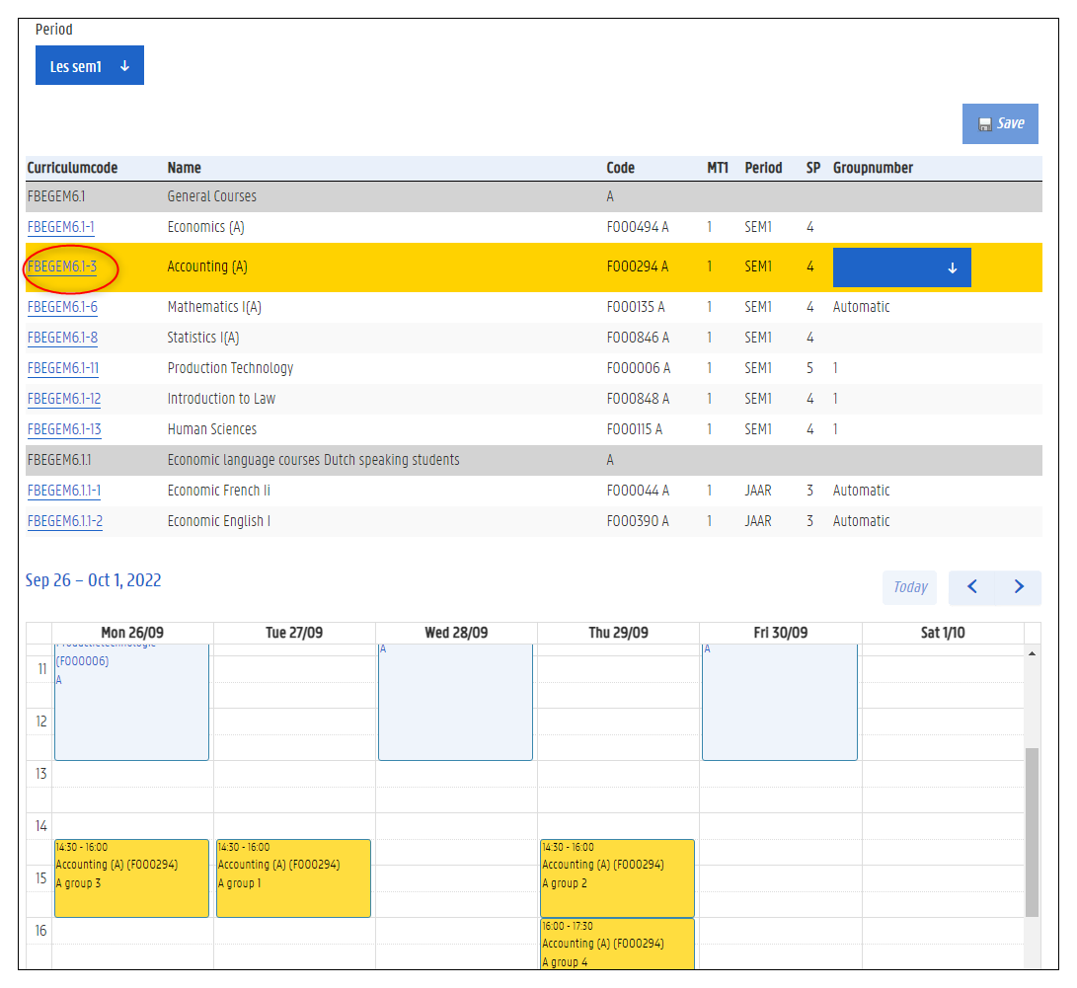Select the Monday Accounting group 3 event

(131, 878)
